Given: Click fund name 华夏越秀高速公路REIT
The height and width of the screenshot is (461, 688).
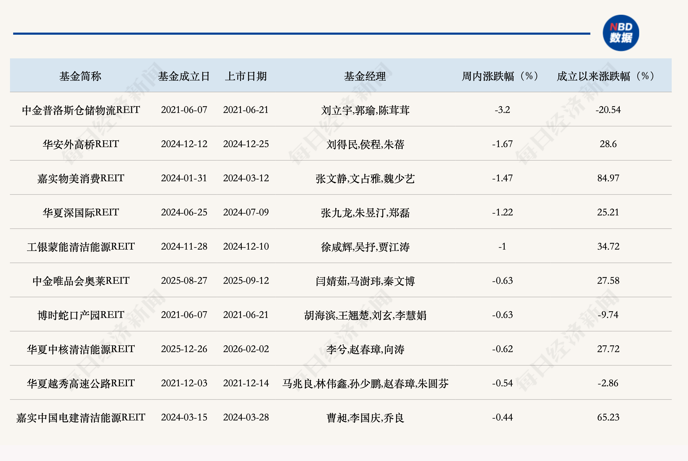Looking at the screenshot, I should pyautogui.click(x=81, y=383).
